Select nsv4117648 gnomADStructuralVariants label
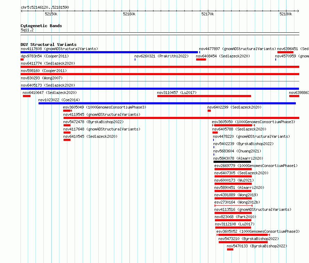The width and height of the screenshot is (309, 263). coord(102,129)
